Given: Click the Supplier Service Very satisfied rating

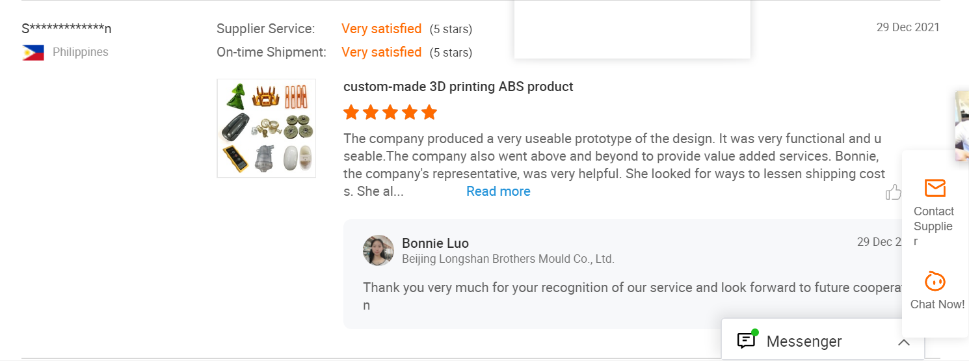Looking at the screenshot, I should tap(381, 29).
